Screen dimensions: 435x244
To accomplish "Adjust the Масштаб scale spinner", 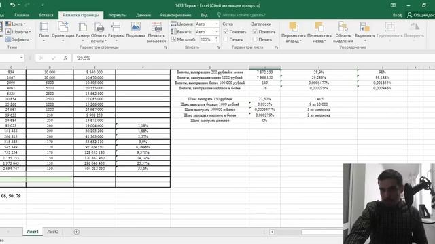I will pos(216,39).
